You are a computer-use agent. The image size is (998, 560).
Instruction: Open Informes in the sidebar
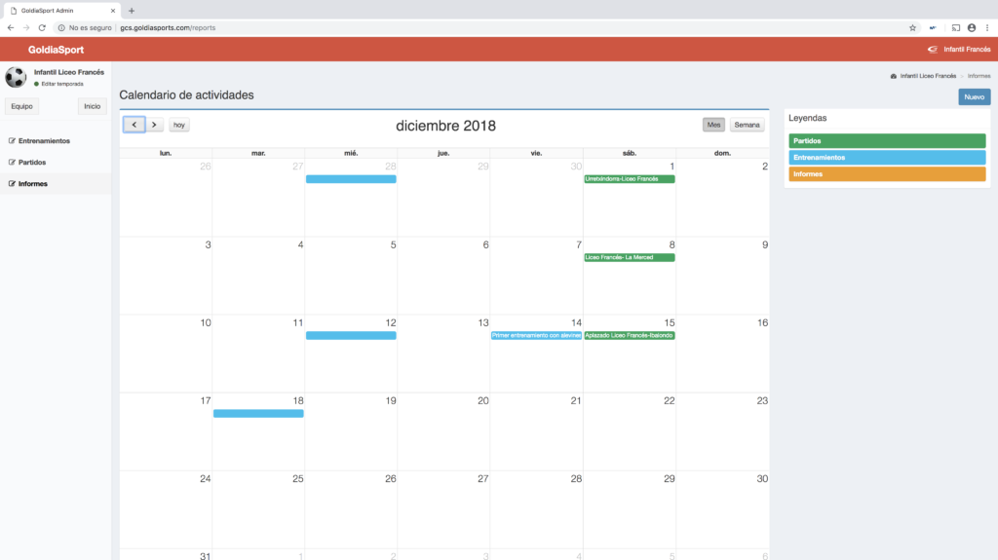pos(32,184)
